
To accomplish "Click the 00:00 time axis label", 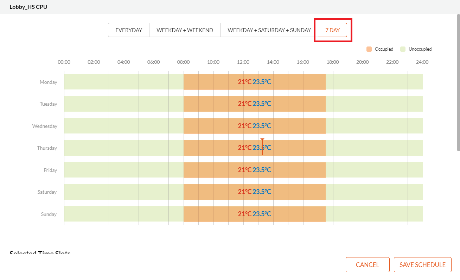I will click(x=64, y=62).
